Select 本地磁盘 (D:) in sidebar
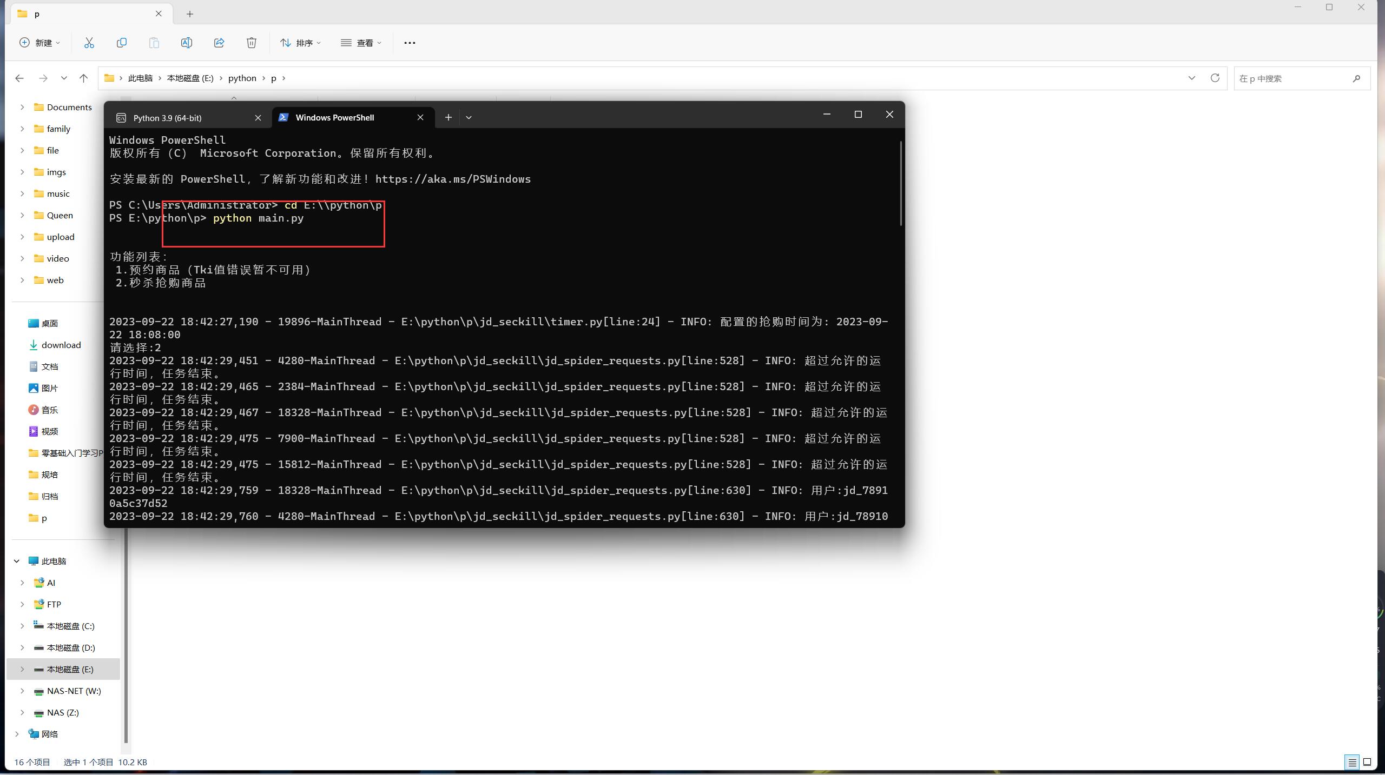This screenshot has height=775, width=1385. (70, 647)
